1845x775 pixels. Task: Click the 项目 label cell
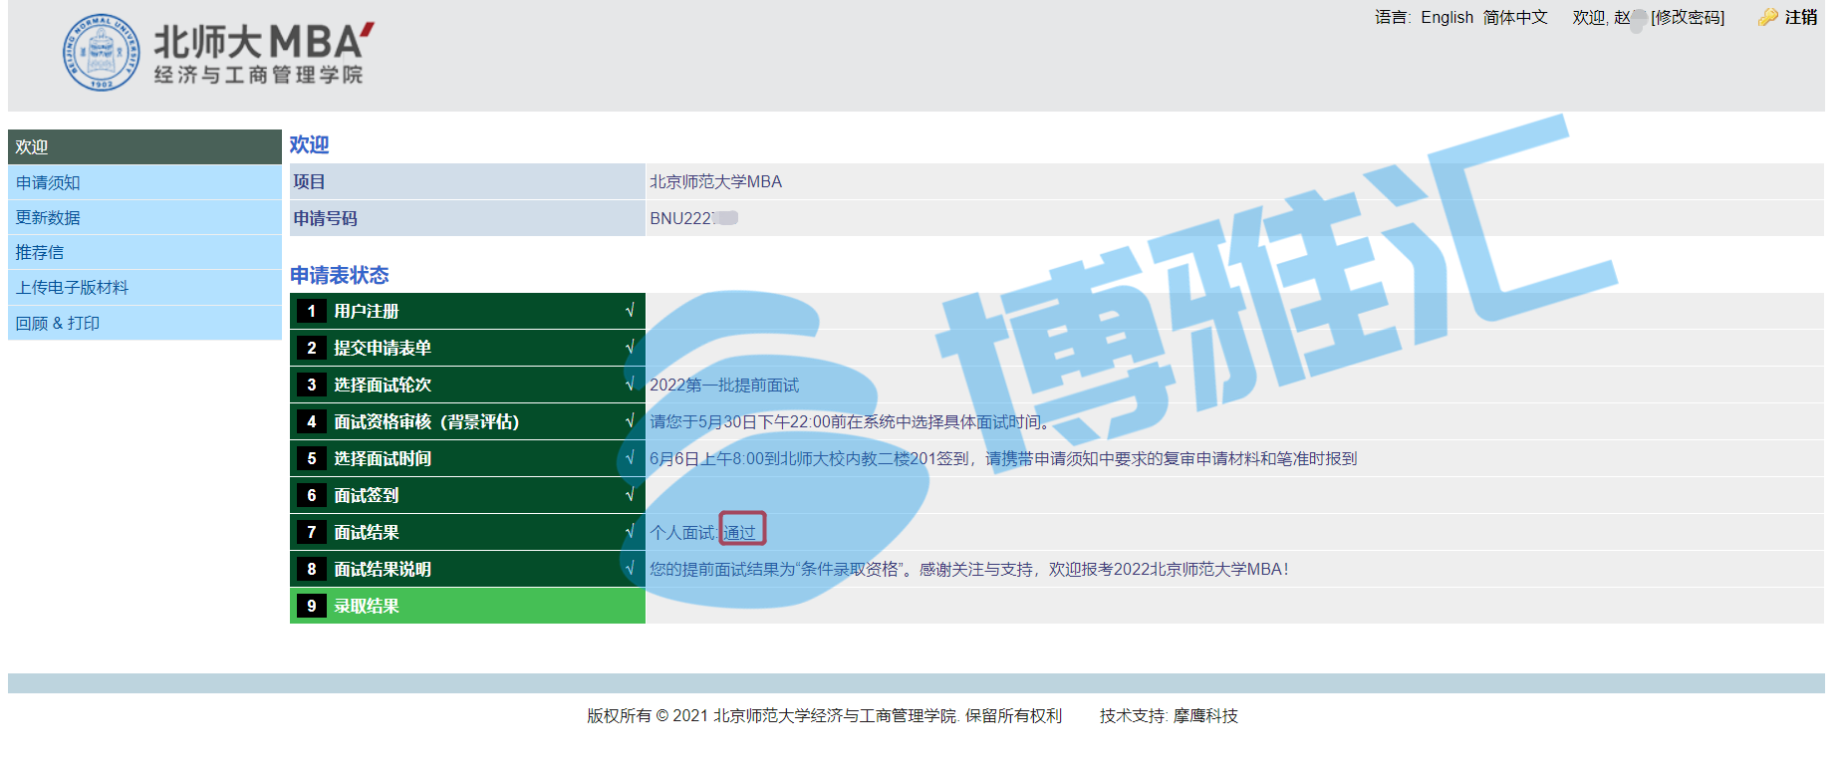pyautogui.click(x=467, y=181)
